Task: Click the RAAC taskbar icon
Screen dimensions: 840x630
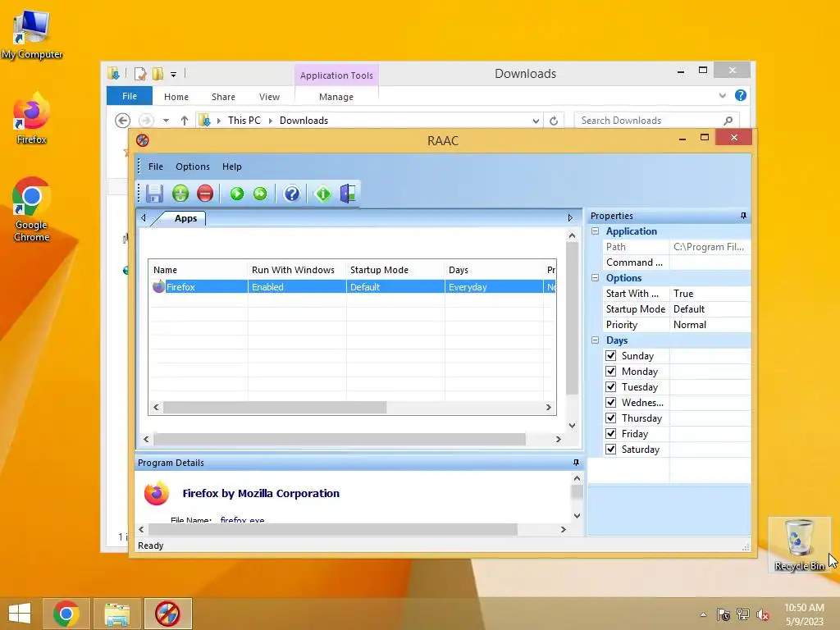Action: click(167, 614)
